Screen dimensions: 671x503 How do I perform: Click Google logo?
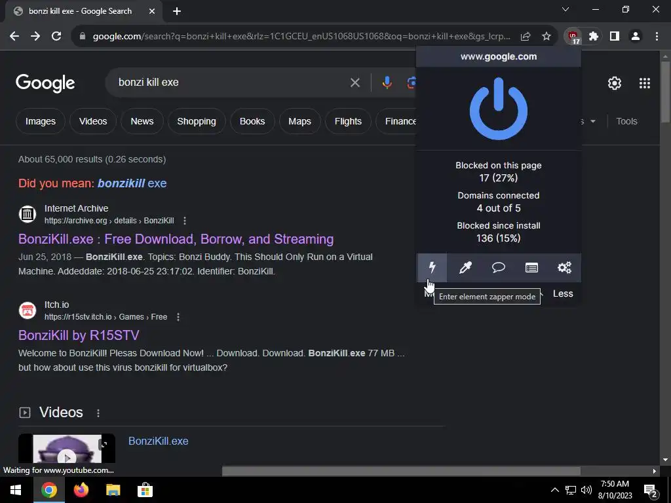(x=45, y=83)
